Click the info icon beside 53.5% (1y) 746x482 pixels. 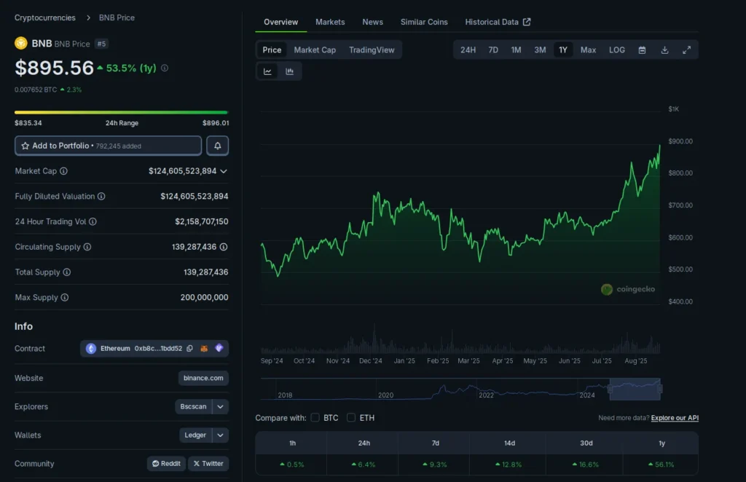click(165, 68)
